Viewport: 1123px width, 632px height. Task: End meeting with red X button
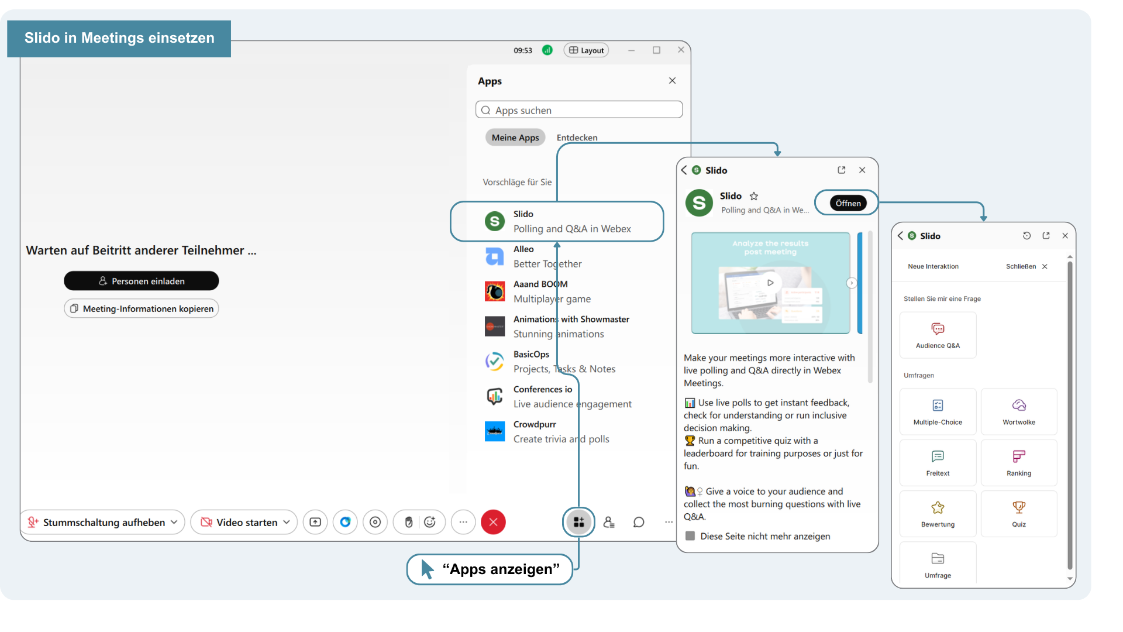pyautogui.click(x=493, y=522)
